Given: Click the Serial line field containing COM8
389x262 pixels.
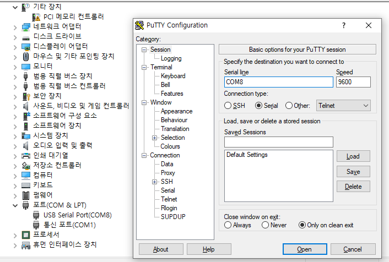Looking at the screenshot, I should coord(279,82).
